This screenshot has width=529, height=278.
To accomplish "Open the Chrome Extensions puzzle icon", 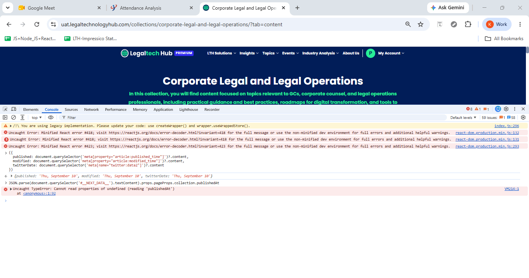I will [x=468, y=24].
